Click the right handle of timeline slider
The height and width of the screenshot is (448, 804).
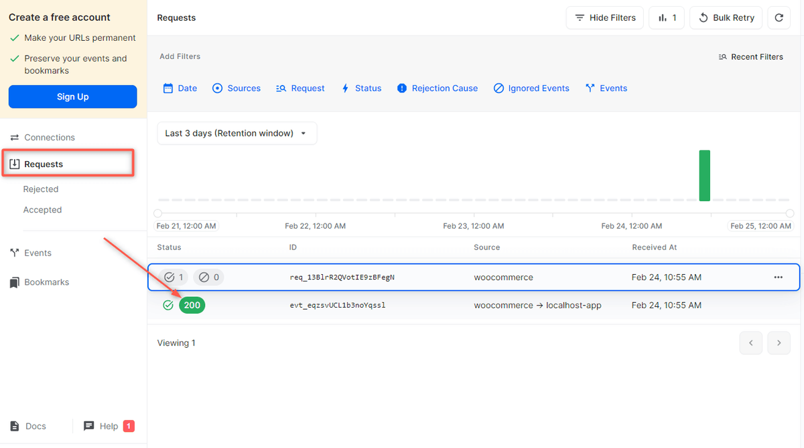click(790, 213)
